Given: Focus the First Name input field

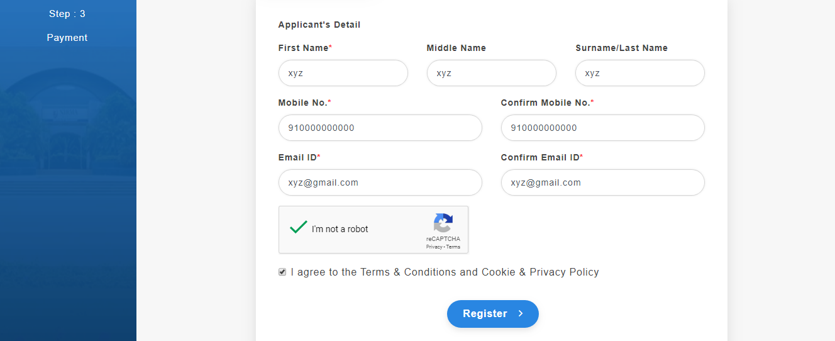Looking at the screenshot, I should point(343,73).
